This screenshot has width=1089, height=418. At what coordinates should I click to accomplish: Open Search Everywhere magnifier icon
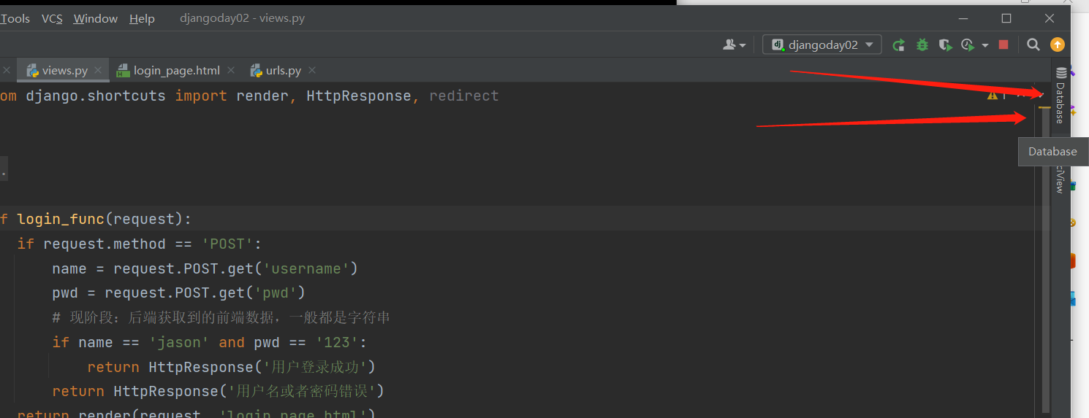tap(1033, 45)
